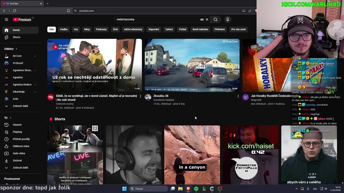
Task: Expand the Odběry section chevron
Action: pos(16,49)
